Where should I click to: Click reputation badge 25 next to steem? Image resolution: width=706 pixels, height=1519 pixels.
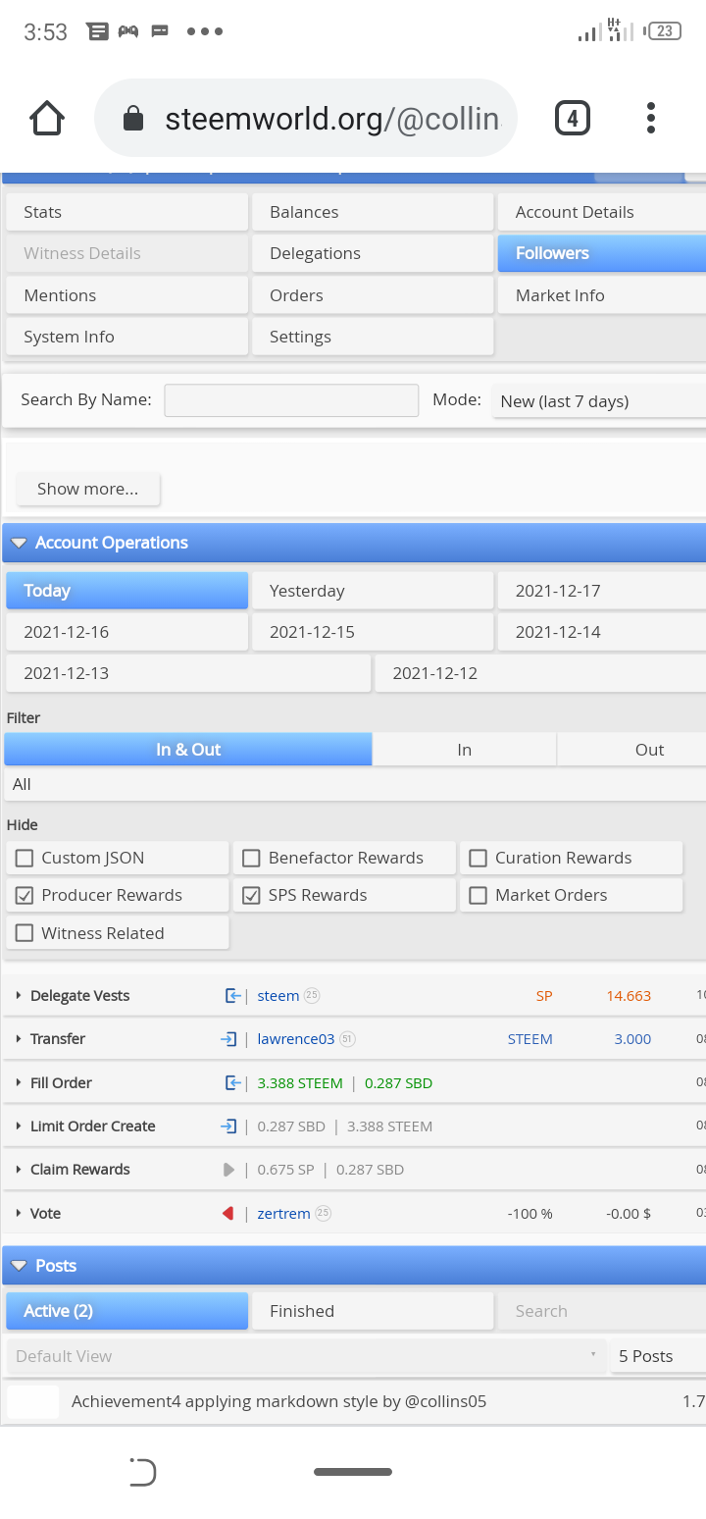312,995
